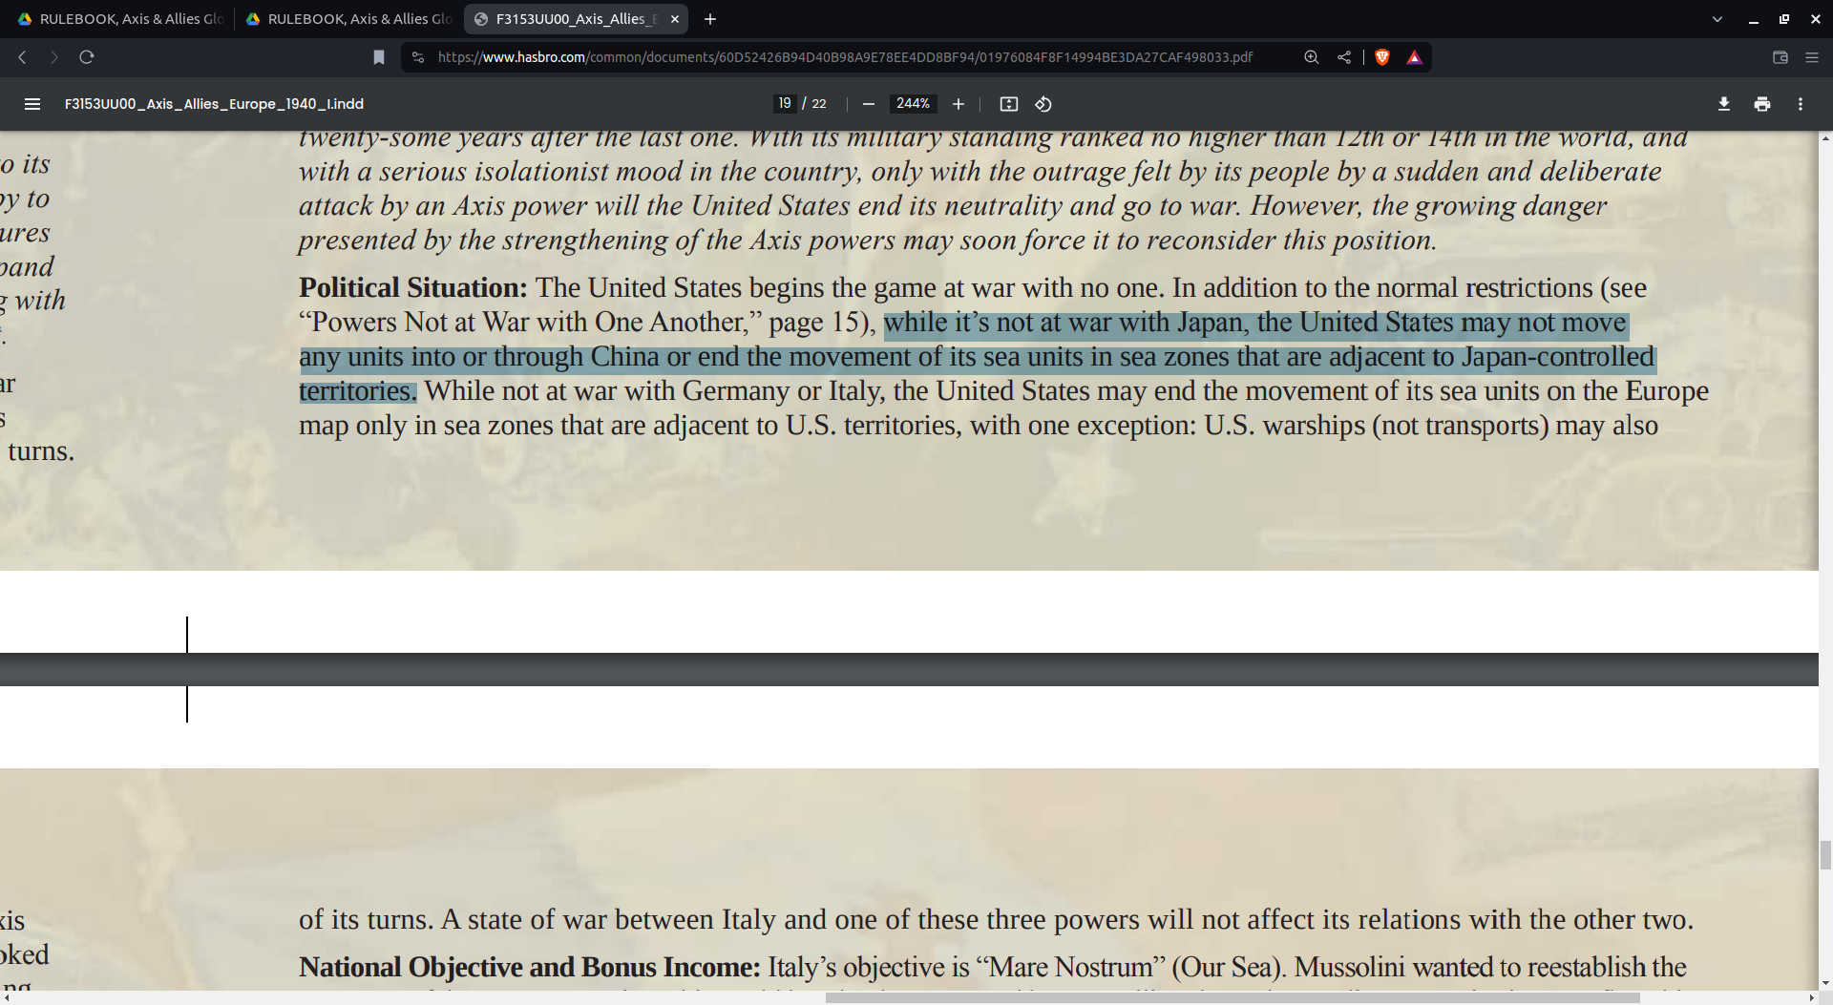Reload the current page
Viewport: 1833px width, 1005px height.
pyautogui.click(x=87, y=57)
